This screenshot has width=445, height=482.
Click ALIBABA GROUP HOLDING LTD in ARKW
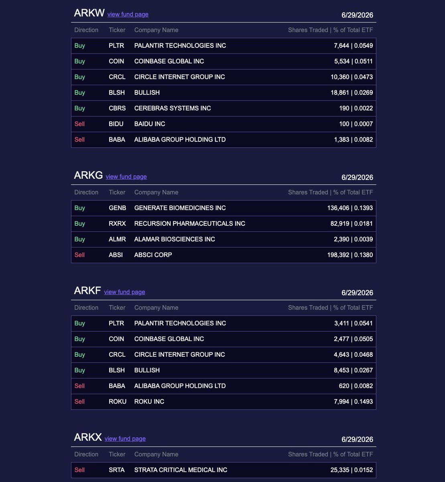(x=180, y=140)
